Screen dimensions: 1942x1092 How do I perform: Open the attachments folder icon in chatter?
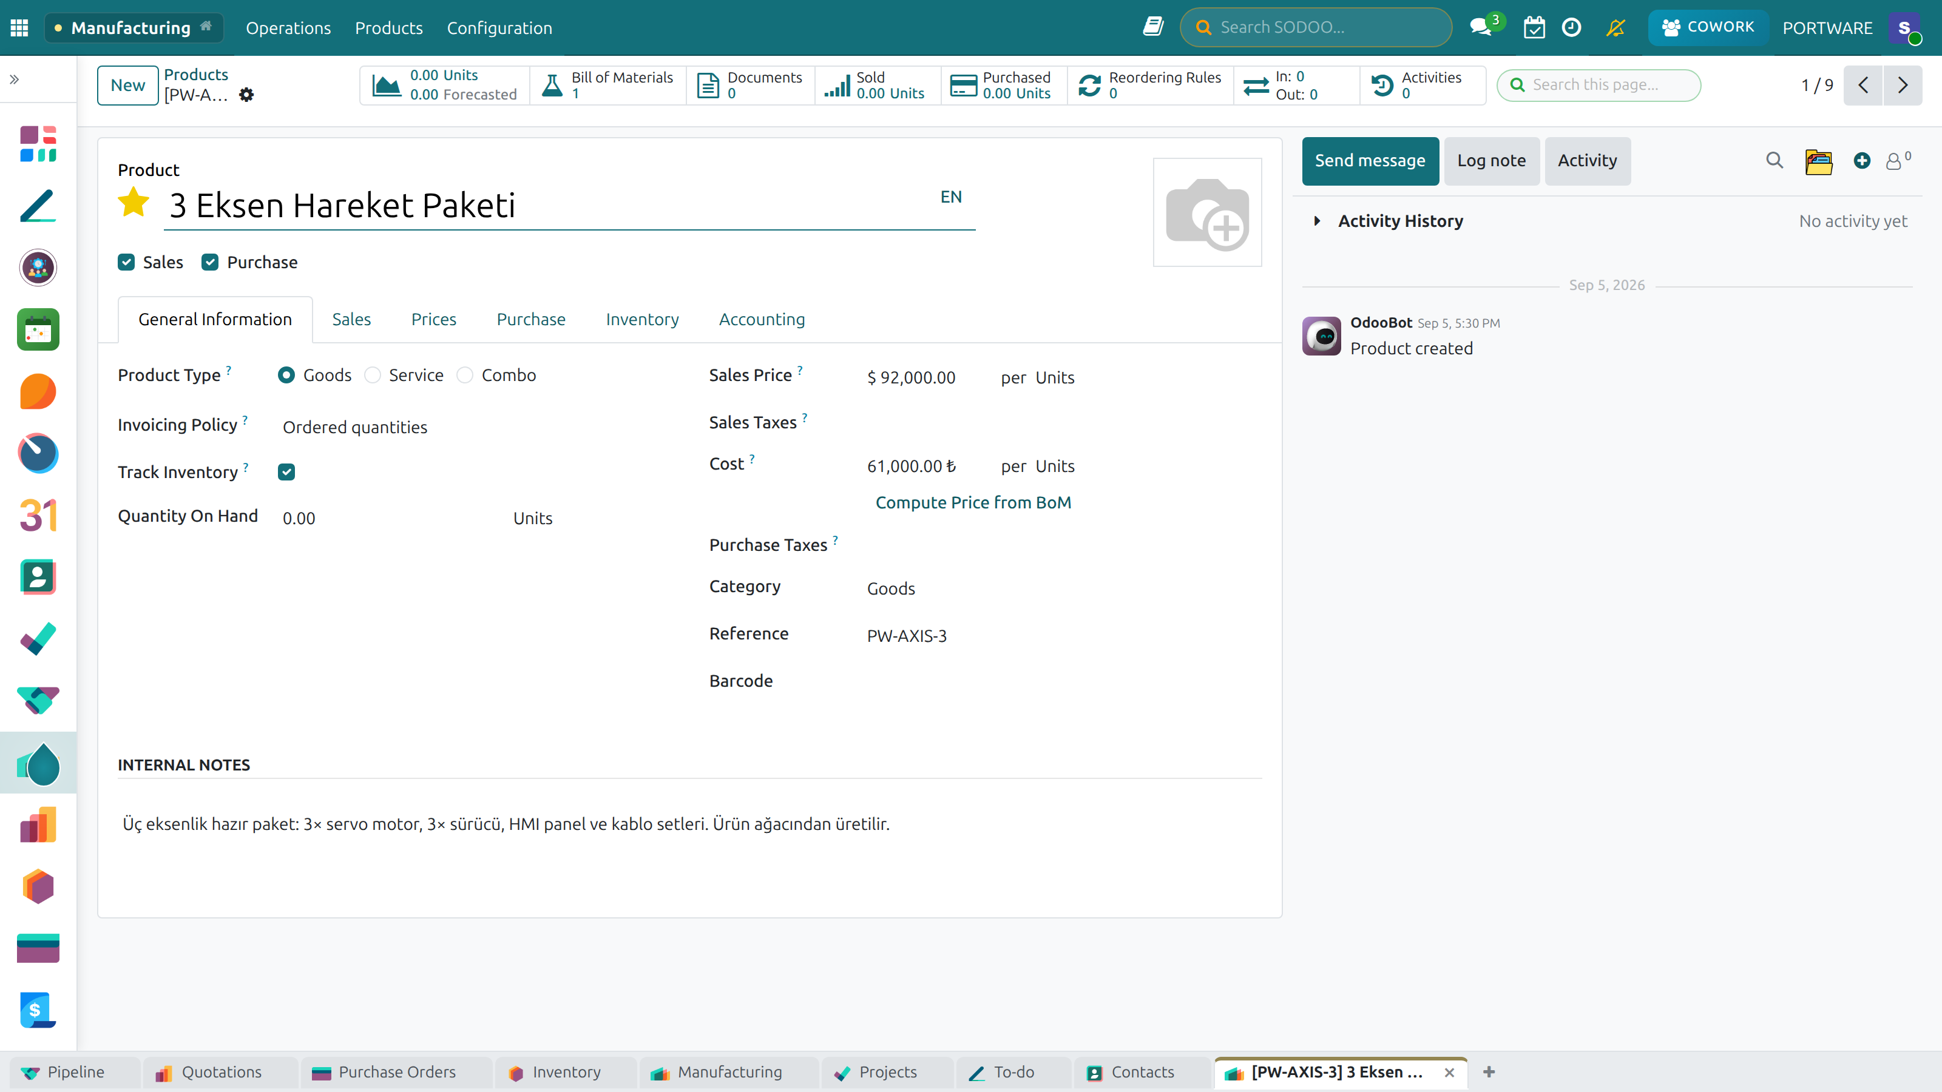1818,161
